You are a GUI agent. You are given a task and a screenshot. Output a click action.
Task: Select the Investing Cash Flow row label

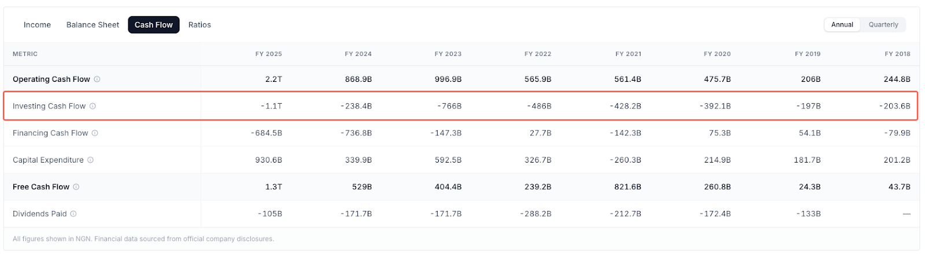click(49, 106)
